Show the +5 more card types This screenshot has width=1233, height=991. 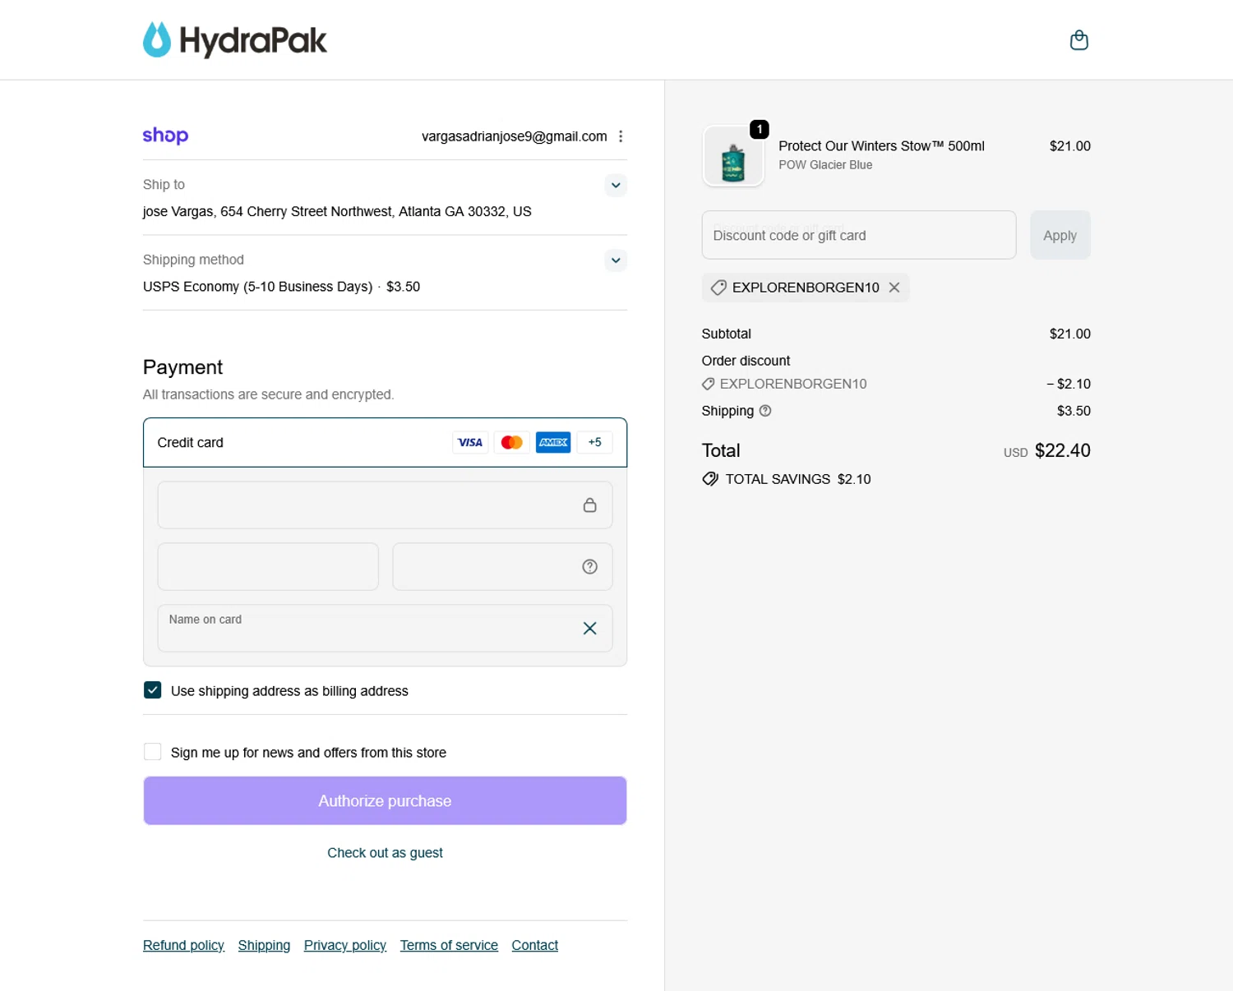click(594, 443)
